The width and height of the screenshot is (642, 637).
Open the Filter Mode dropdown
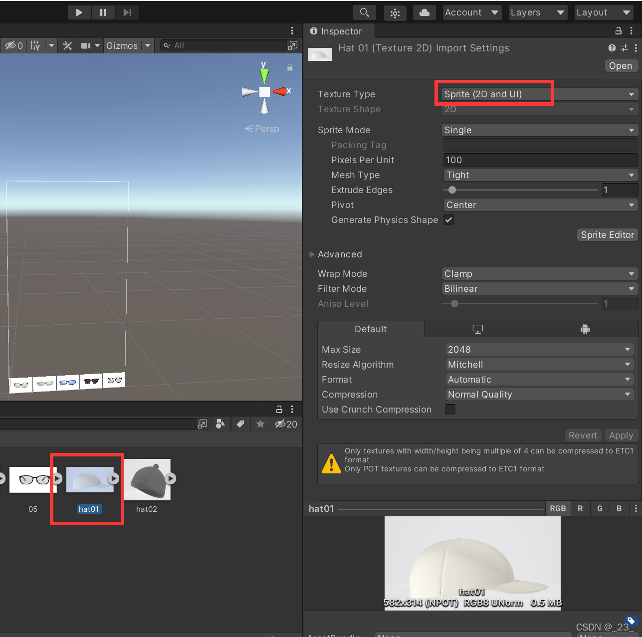click(540, 289)
